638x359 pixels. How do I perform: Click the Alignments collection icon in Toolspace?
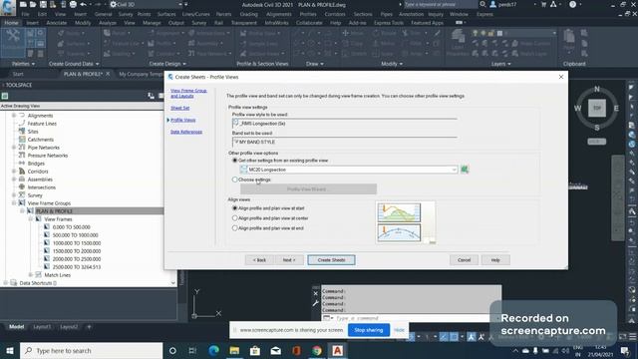click(22, 116)
